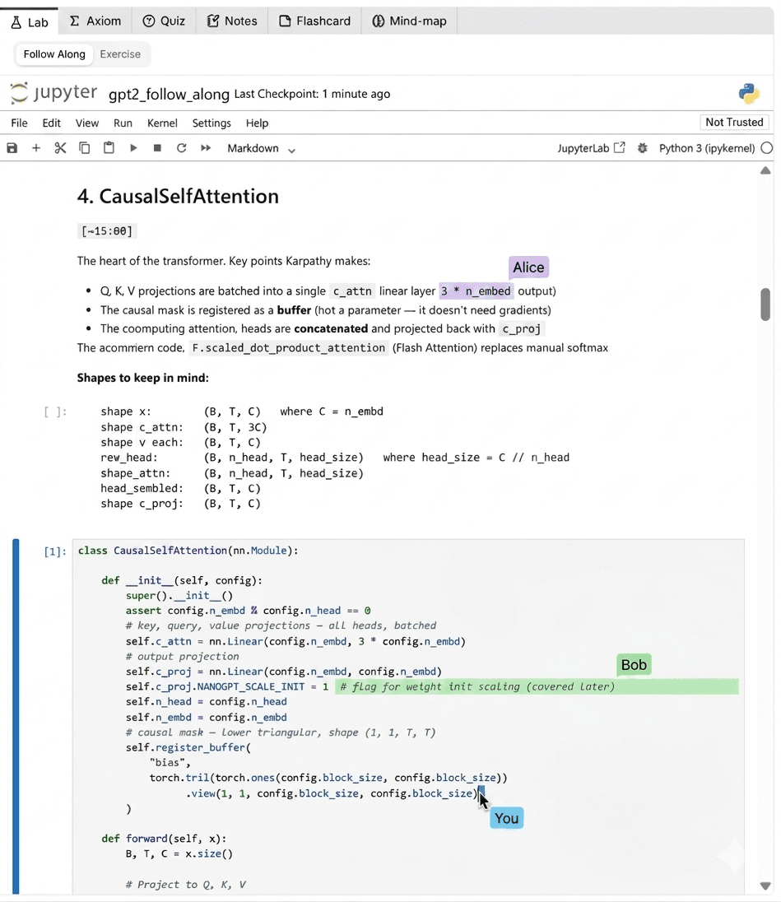Viewport: 781px width, 902px height.
Task: Click the assert config.n_embd line
Action: 249,611
